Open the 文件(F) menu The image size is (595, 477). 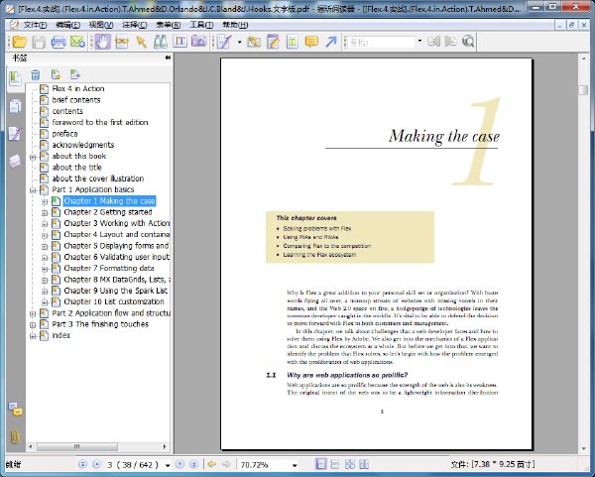pos(35,25)
